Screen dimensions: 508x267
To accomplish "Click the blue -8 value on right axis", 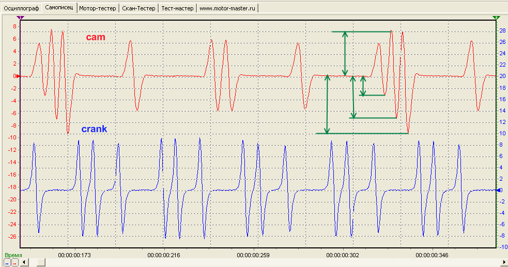I will coord(501,235).
